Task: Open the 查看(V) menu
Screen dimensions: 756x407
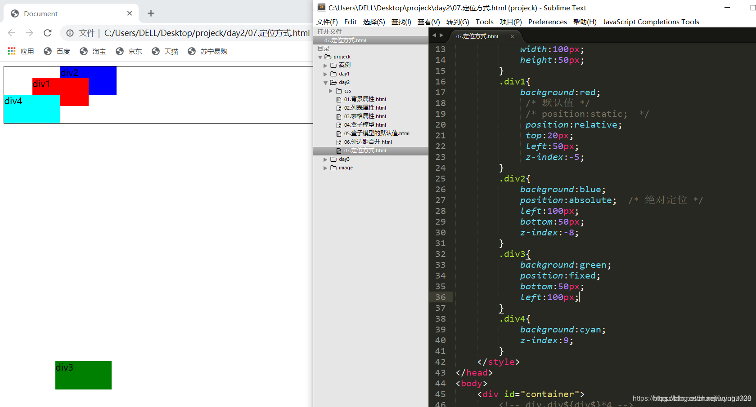Action: click(x=428, y=22)
